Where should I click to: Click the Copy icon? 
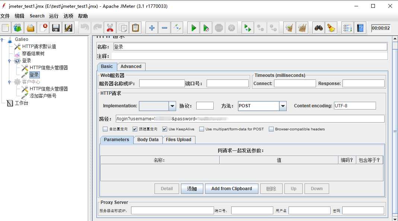123,28
